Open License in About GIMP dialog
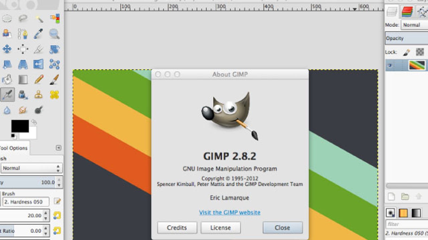Image resolution: width=428 pixels, height=240 pixels. pyautogui.click(x=220, y=228)
